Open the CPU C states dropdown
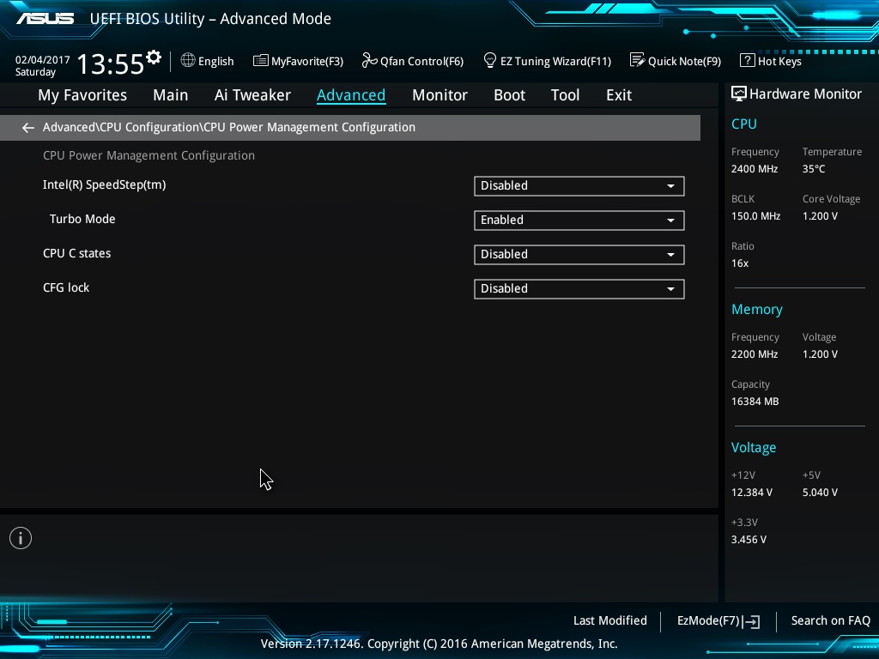Image resolution: width=879 pixels, height=659 pixels. [x=579, y=254]
